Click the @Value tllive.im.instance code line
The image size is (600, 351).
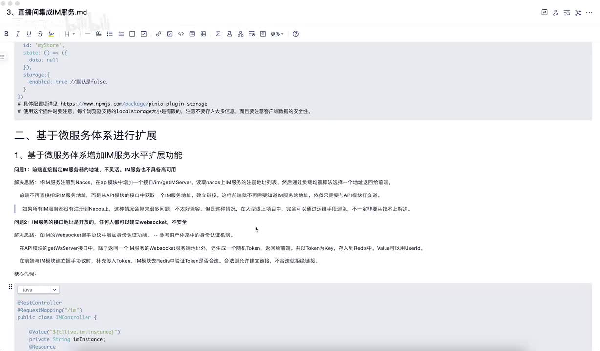tap(74, 332)
